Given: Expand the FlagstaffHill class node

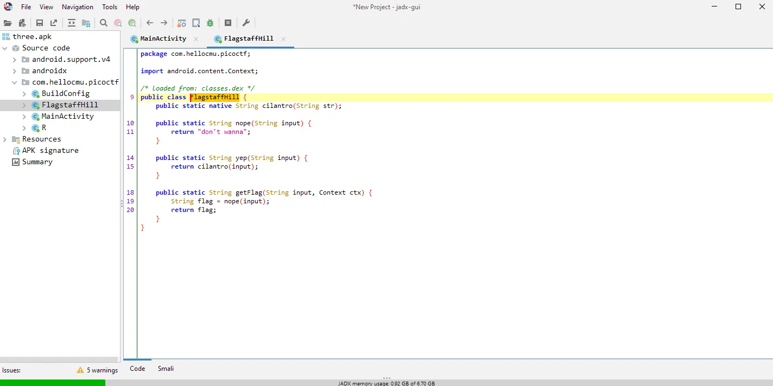Looking at the screenshot, I should click(x=24, y=105).
